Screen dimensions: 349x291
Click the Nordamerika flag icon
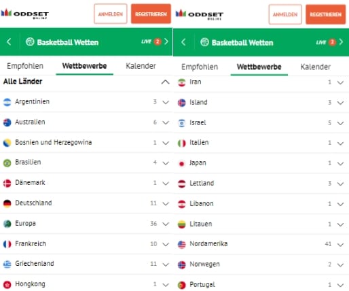tap(182, 244)
